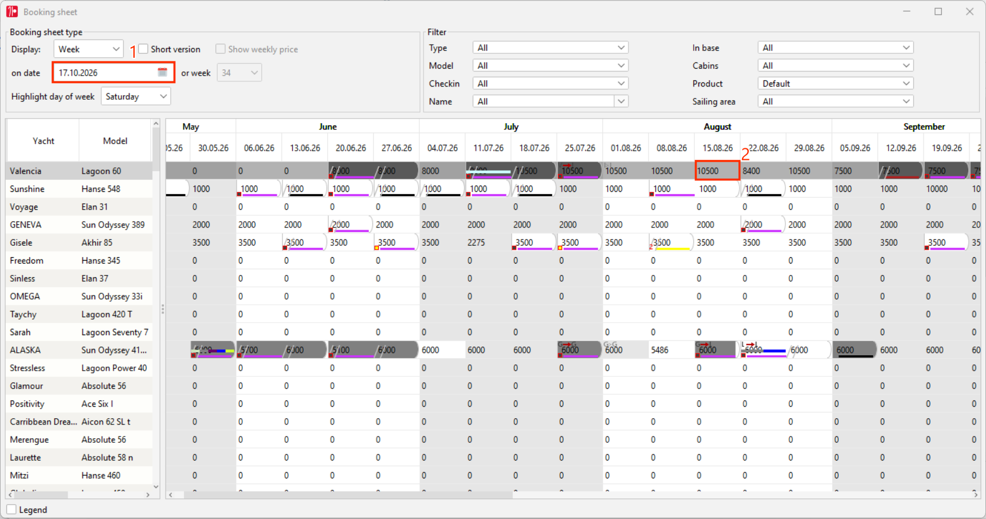Viewport: 986px width, 519px height.
Task: Click the panel splitter handle beside yacht list
Action: [x=163, y=309]
